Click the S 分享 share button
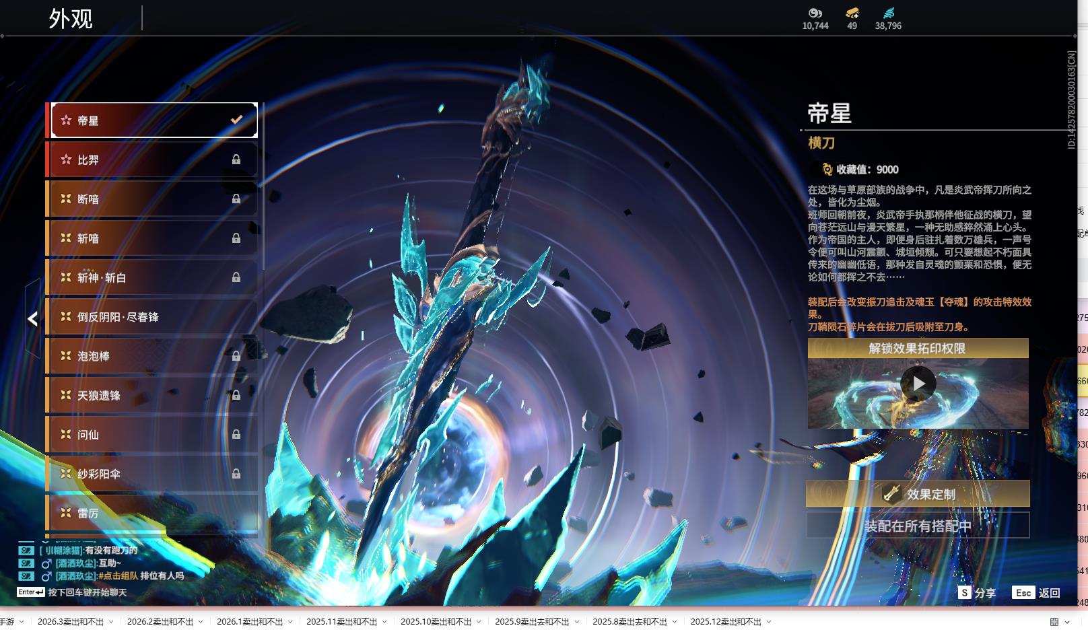 (x=978, y=592)
